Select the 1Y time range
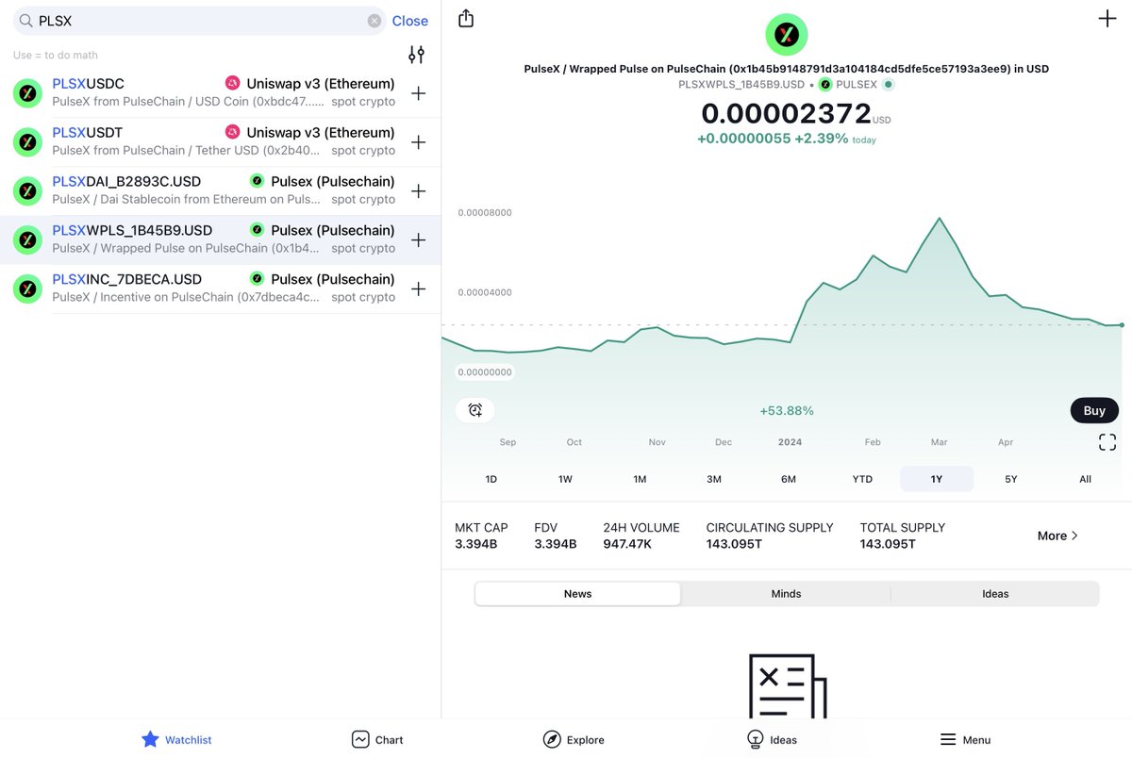1132x758 pixels. tap(937, 479)
